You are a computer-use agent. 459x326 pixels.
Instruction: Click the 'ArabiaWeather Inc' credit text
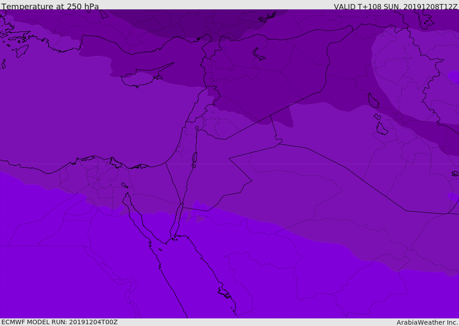point(427,322)
